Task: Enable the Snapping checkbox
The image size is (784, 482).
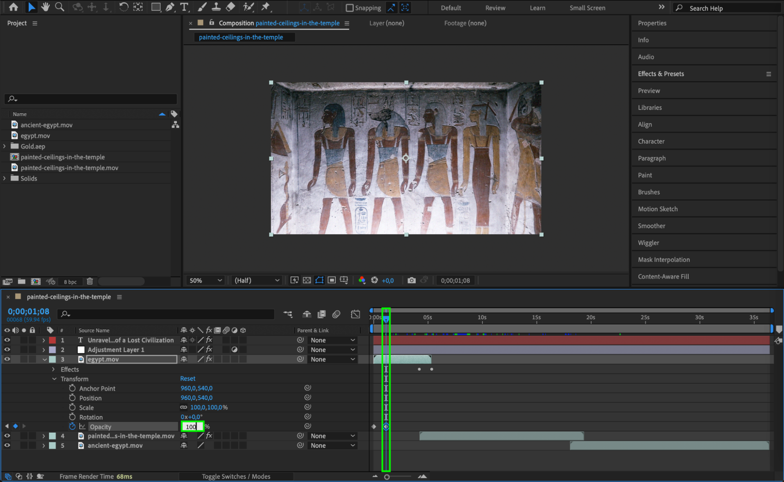Action: [x=350, y=8]
